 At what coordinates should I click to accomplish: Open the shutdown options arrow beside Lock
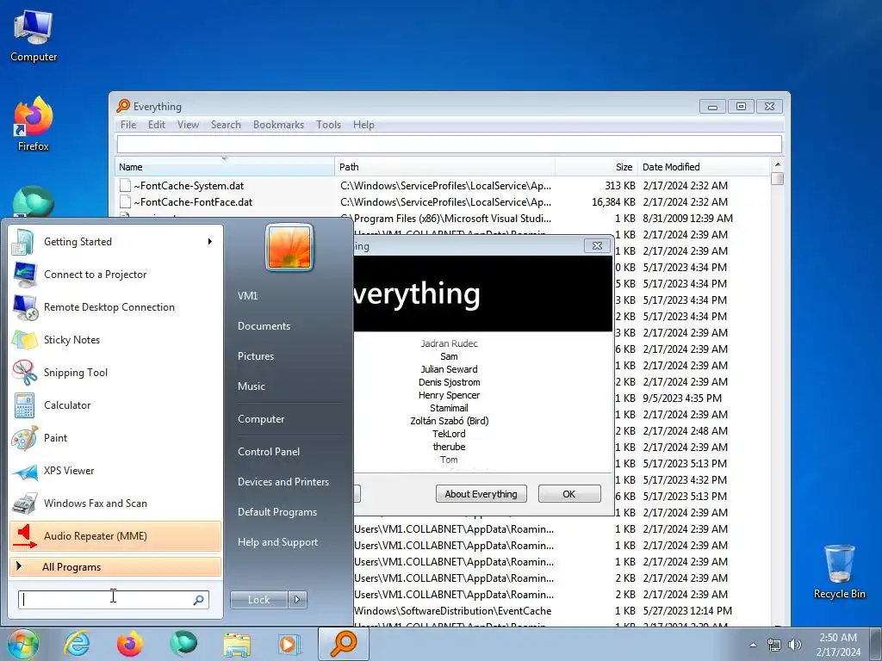coord(297,600)
